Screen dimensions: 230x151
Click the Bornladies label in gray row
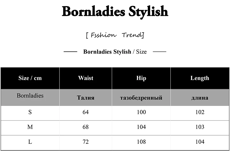(x=30, y=96)
